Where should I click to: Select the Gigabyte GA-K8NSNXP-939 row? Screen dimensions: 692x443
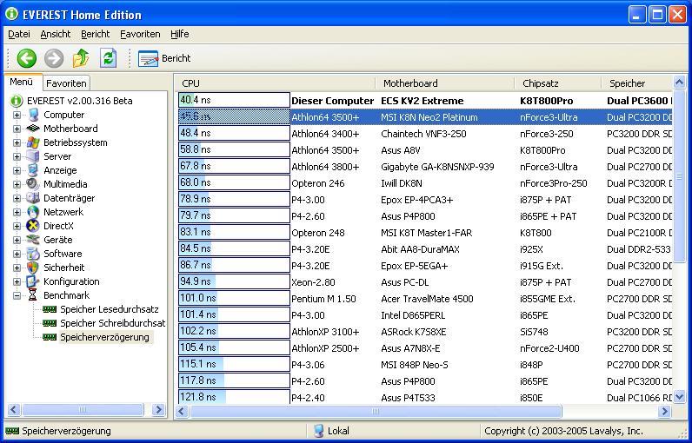(x=425, y=167)
